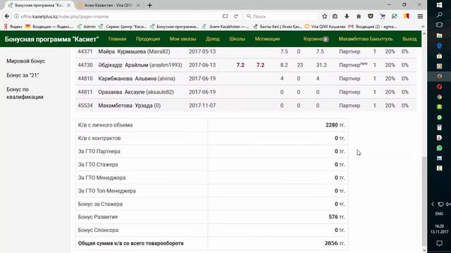Click the shopping cart extension icon
Image resolution: width=451 pixels, height=253 pixels.
click(383, 16)
